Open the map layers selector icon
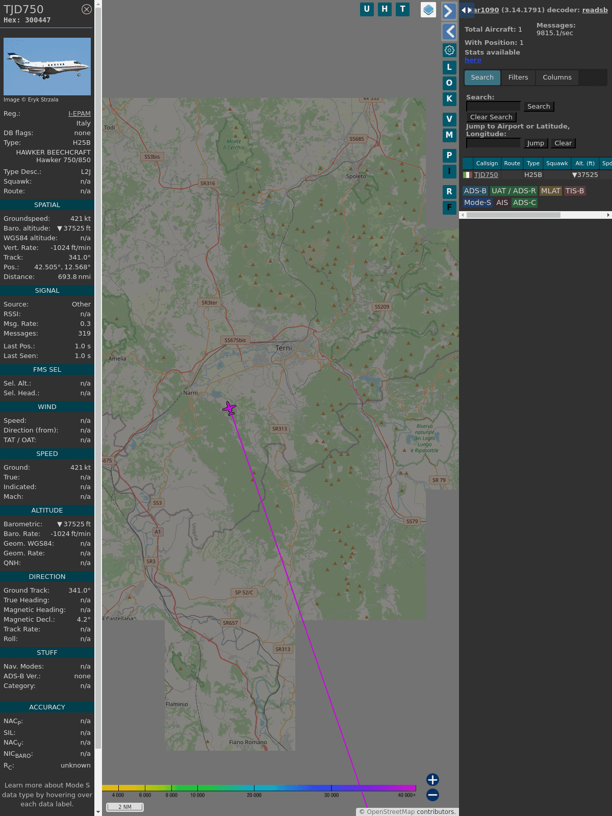612x816 pixels. pyautogui.click(x=428, y=10)
